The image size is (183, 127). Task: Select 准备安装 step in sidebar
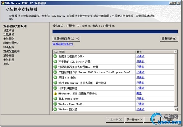(9, 56)
